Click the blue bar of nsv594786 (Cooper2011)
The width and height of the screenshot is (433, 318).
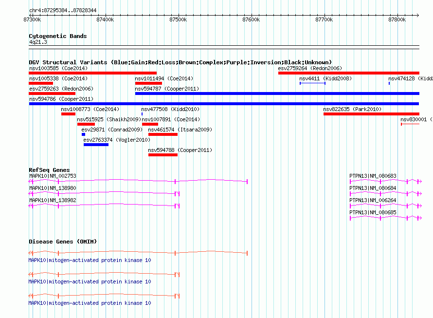(x=224, y=104)
